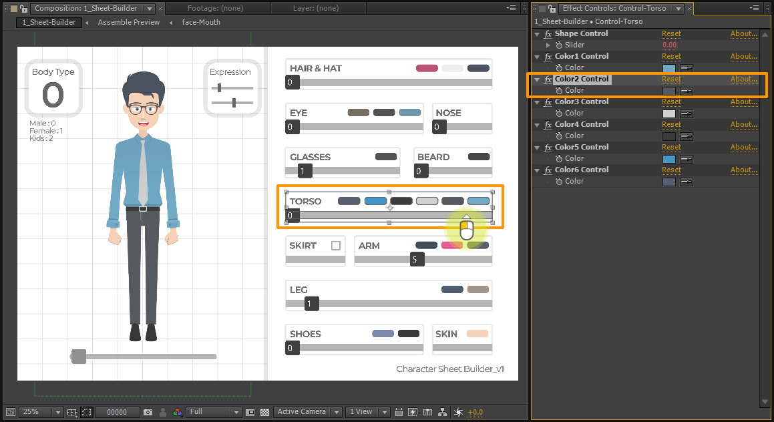Screen dimensions: 774x422
Task: Open the face-Mouth composition tab
Action: tap(201, 22)
